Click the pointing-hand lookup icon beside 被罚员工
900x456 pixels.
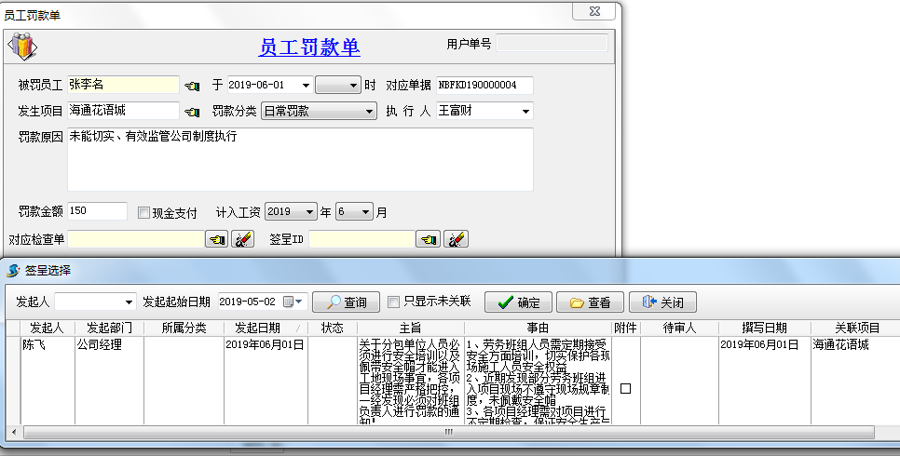[192, 86]
